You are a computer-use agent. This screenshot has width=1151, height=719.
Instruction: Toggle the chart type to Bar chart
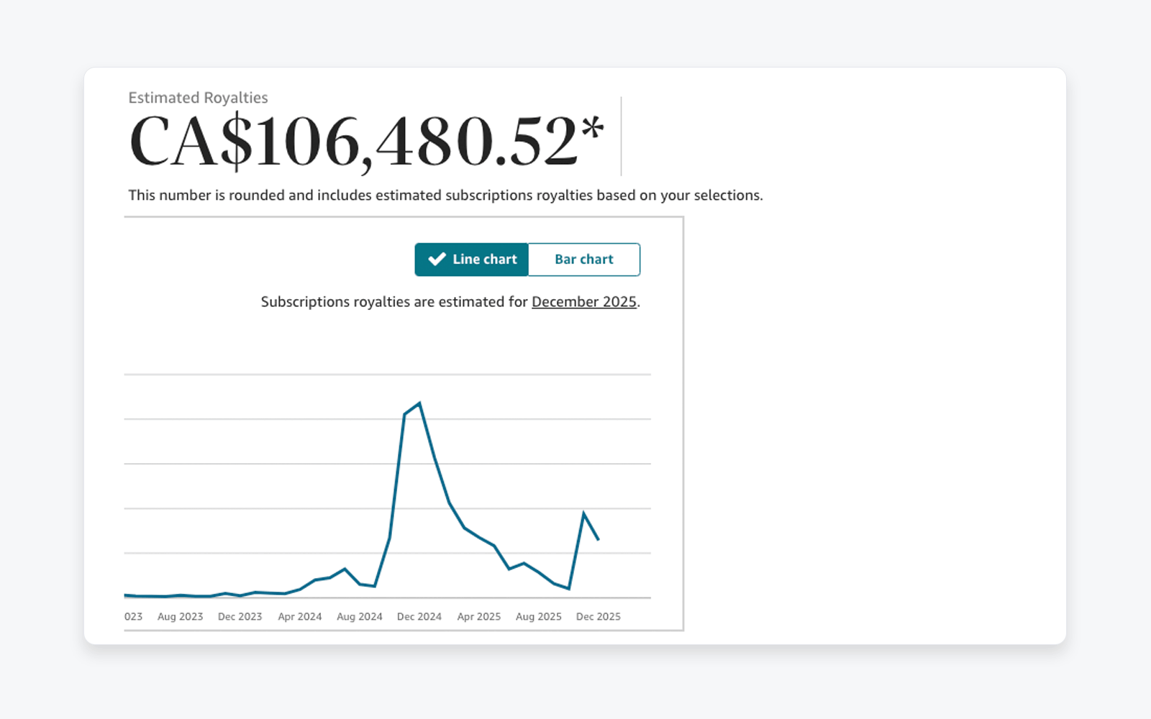pyautogui.click(x=584, y=260)
